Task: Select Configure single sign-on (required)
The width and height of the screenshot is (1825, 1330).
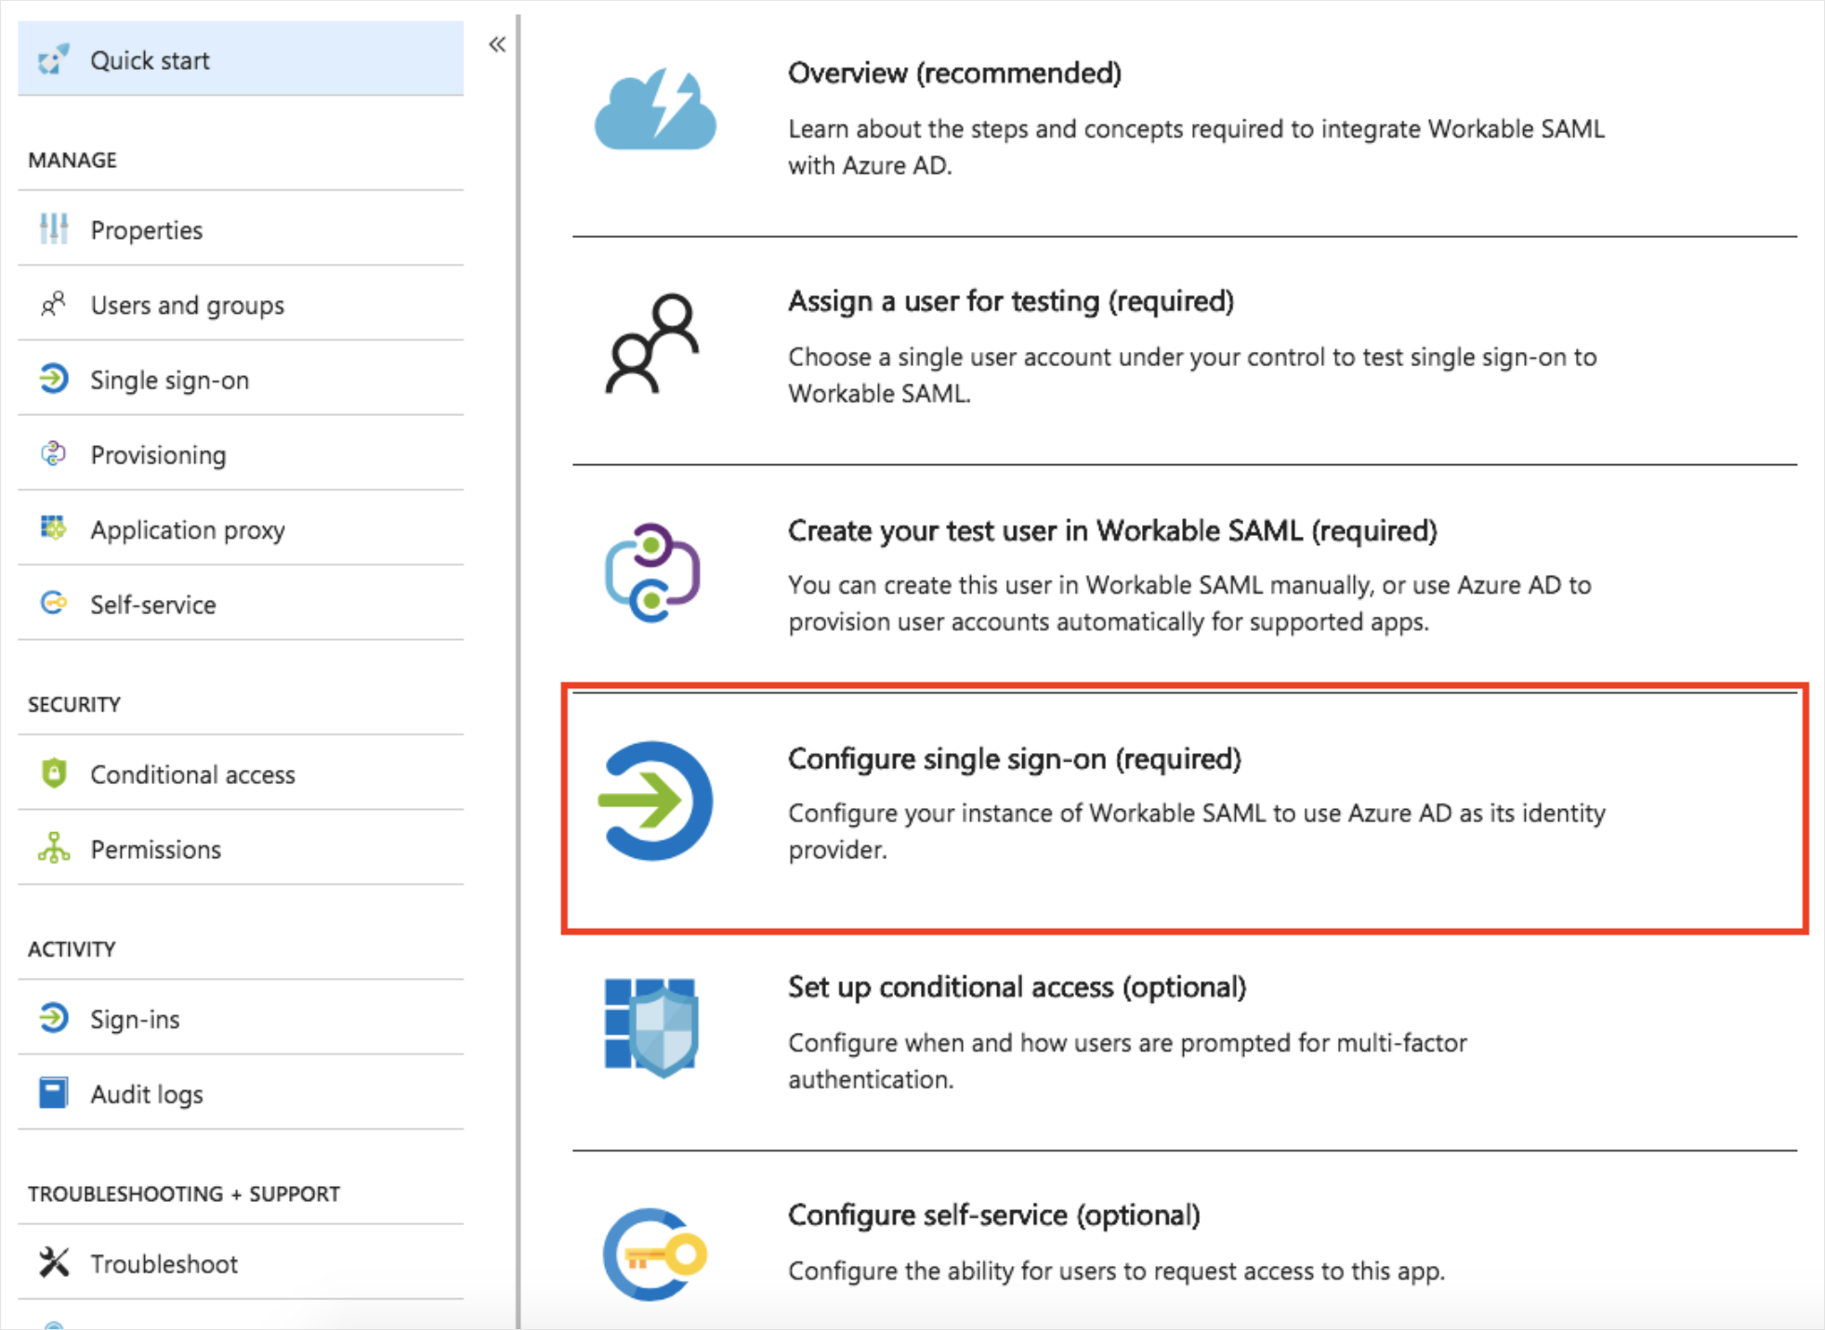Action: pos(1185,808)
